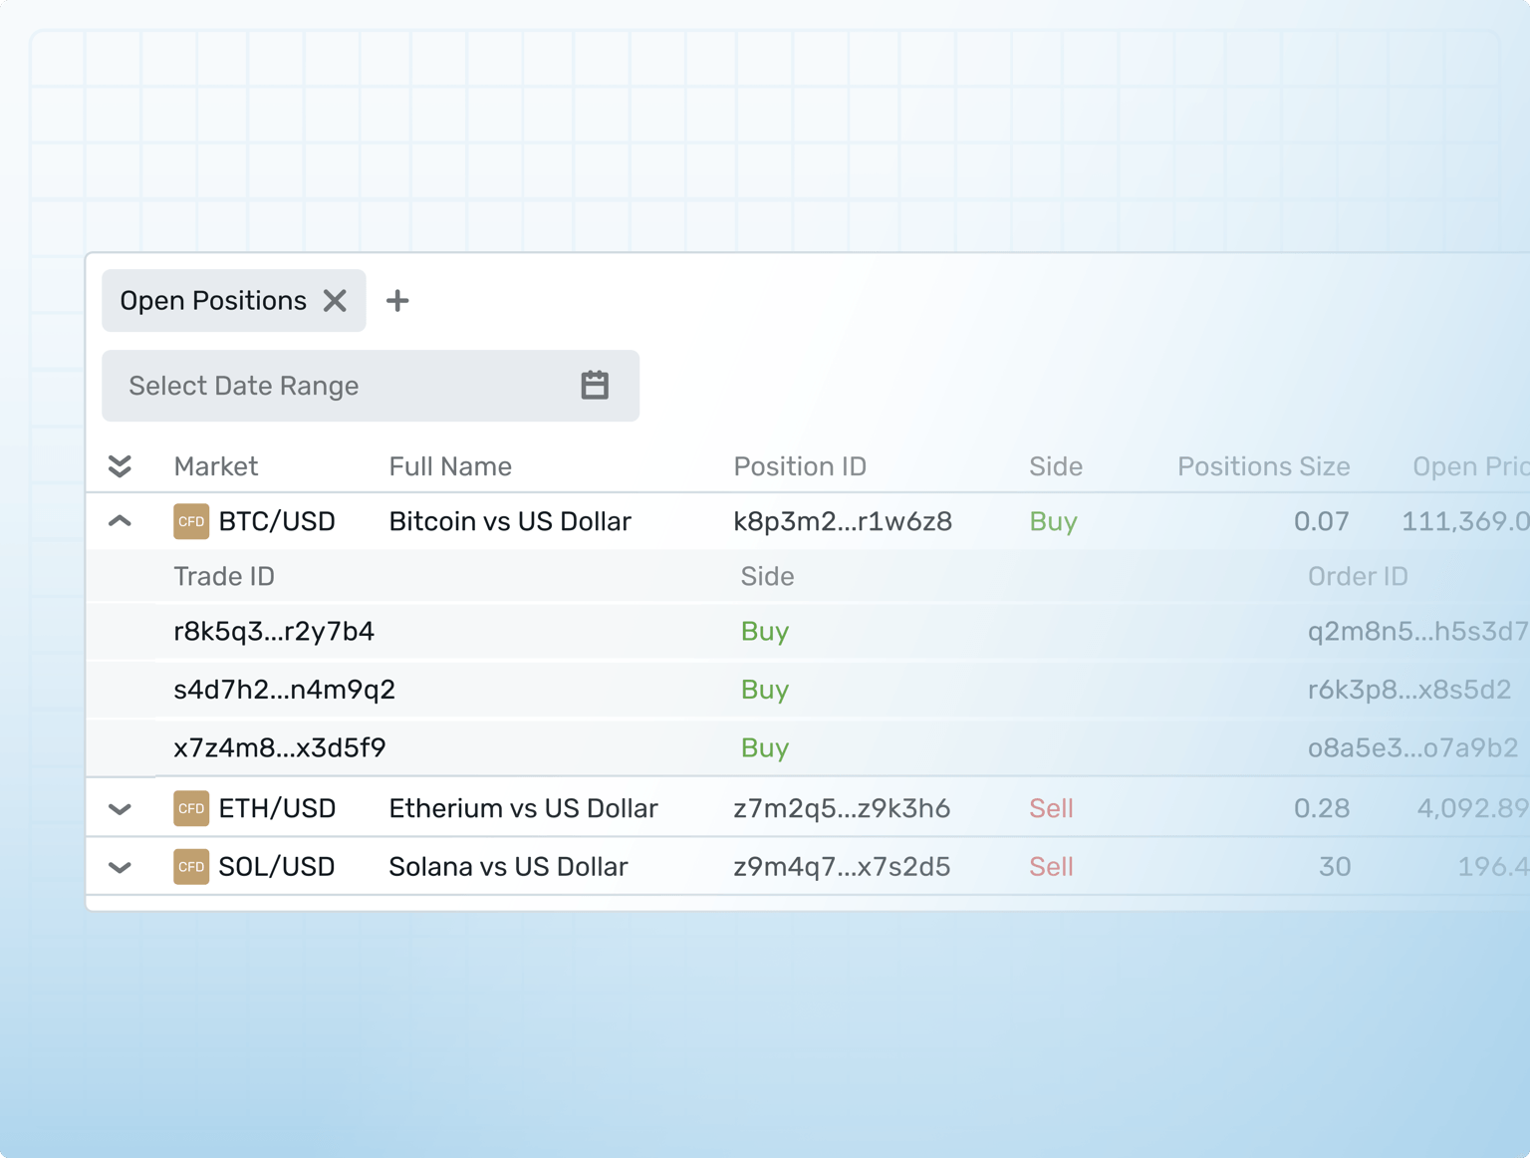Click the 0.07 position size value
Viewport: 1530px width, 1158px height.
pyautogui.click(x=1322, y=521)
